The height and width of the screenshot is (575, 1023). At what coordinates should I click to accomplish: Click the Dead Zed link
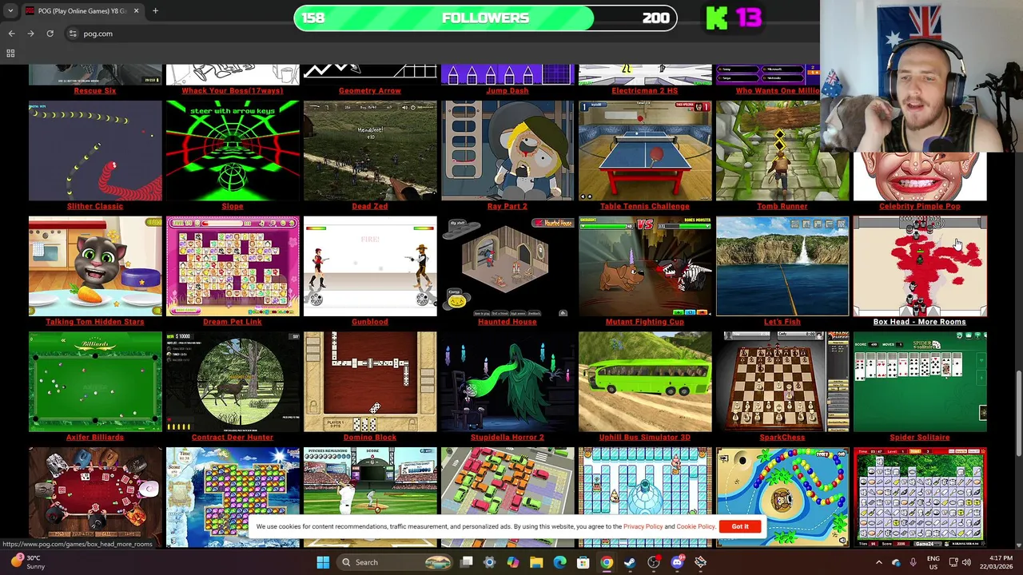(369, 206)
